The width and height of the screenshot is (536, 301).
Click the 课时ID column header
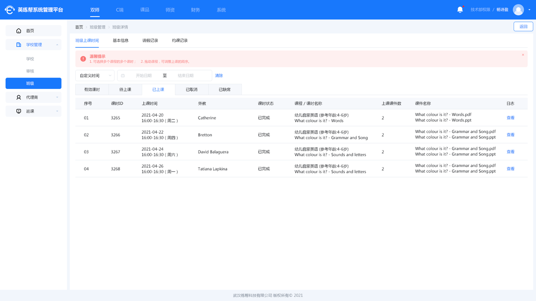(x=117, y=103)
